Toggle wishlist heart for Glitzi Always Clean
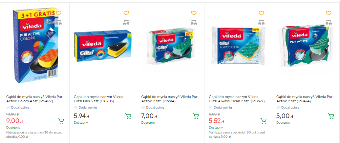Screen dimensions: 340x143 [x=261, y=13]
